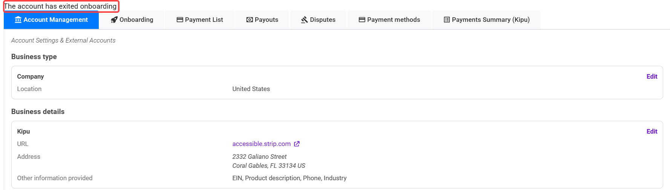This screenshot has width=670, height=190.
Task: Click the external link icon next to URL
Action: point(297,144)
